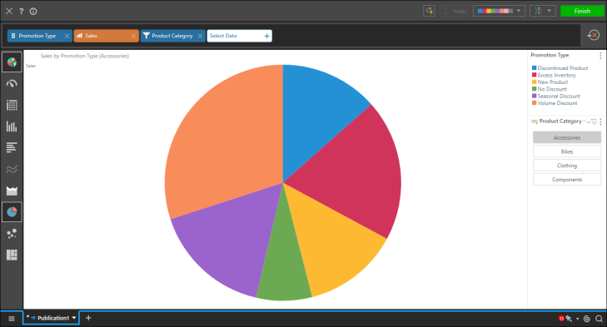Image resolution: width=607 pixels, height=327 pixels.
Task: Select the area chart icon
Action: pyautogui.click(x=12, y=191)
